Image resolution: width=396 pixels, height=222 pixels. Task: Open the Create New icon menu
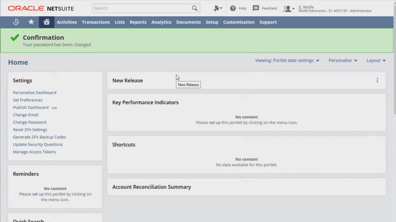218,8
